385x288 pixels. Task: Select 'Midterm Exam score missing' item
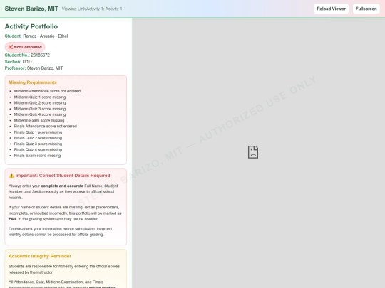pyautogui.click(x=39, y=120)
